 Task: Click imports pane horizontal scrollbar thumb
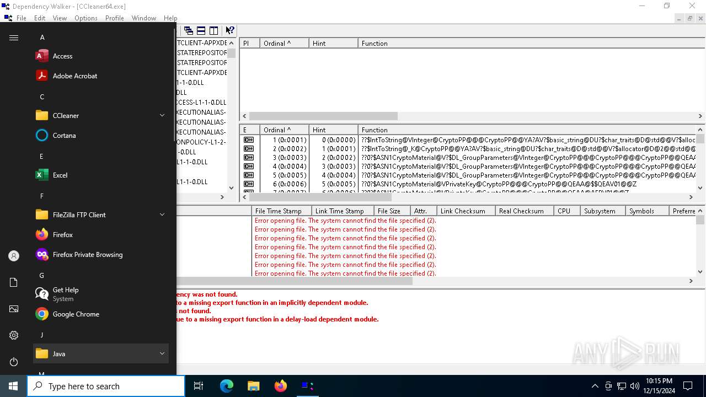pyautogui.click(x=323, y=116)
